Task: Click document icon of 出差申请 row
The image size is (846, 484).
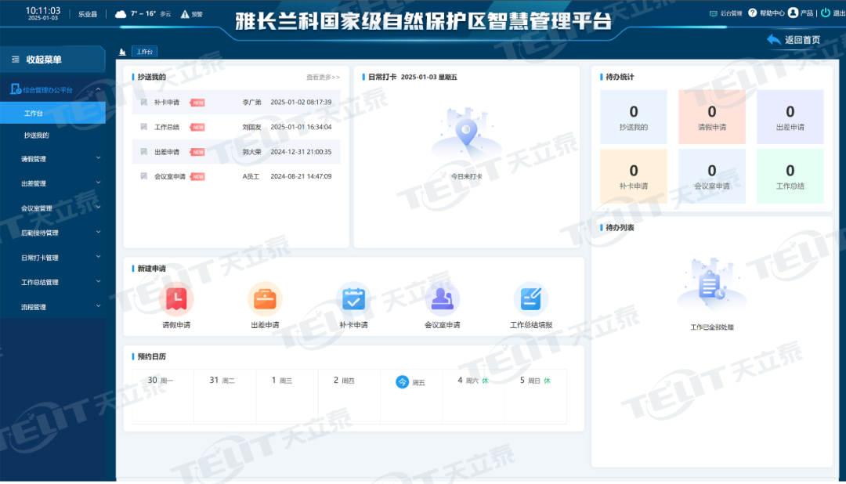Action: (x=144, y=152)
